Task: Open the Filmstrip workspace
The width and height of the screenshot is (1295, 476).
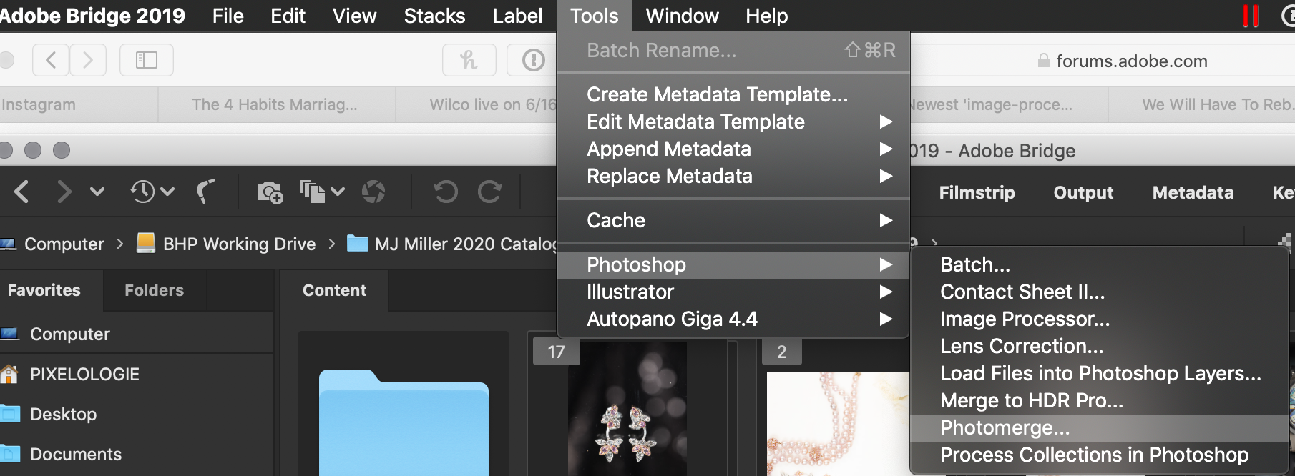Action: pos(977,192)
